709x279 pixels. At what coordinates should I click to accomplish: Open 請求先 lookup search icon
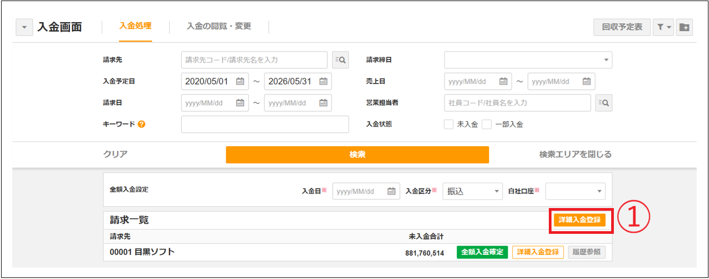pyautogui.click(x=341, y=60)
